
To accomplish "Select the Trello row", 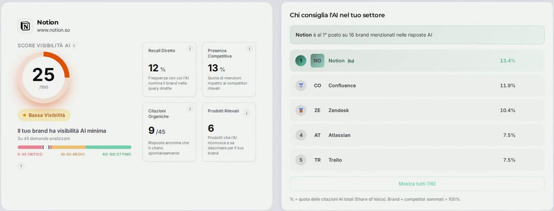I will (417, 160).
